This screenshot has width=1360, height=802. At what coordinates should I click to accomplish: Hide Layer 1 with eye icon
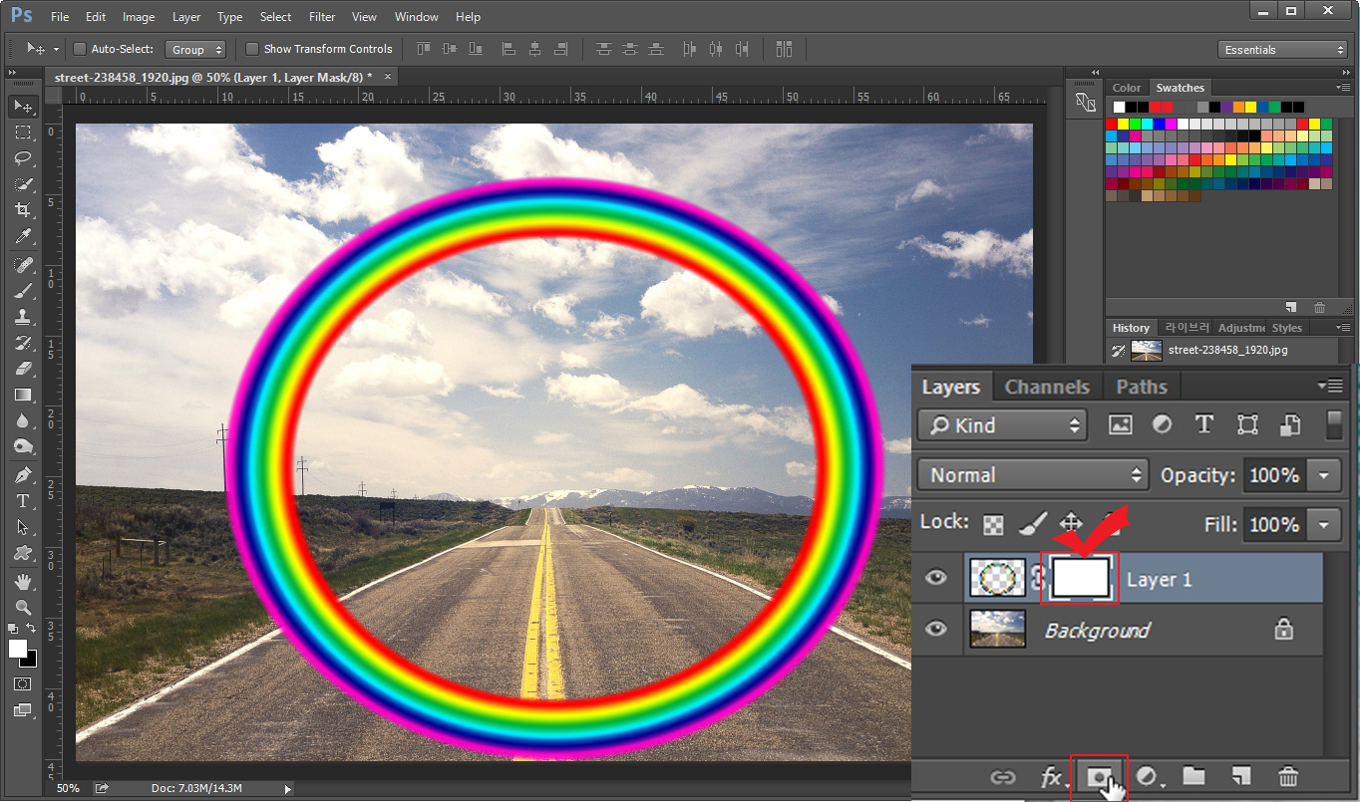coord(935,578)
